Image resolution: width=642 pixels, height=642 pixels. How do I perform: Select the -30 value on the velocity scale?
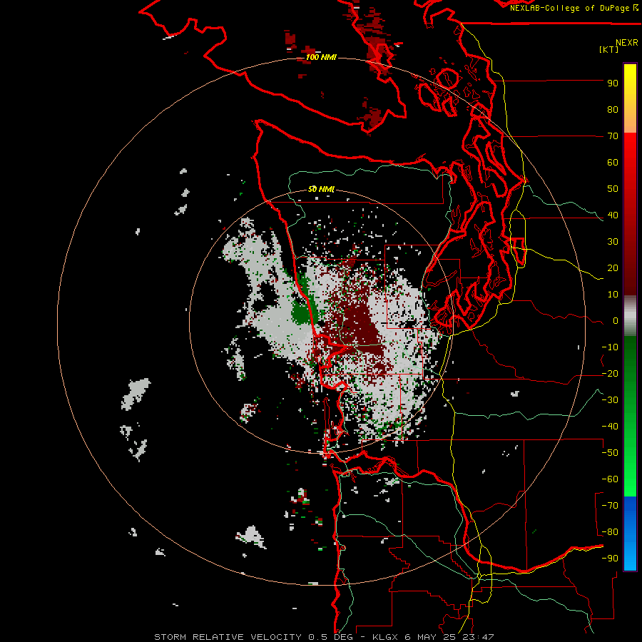[x=610, y=400]
